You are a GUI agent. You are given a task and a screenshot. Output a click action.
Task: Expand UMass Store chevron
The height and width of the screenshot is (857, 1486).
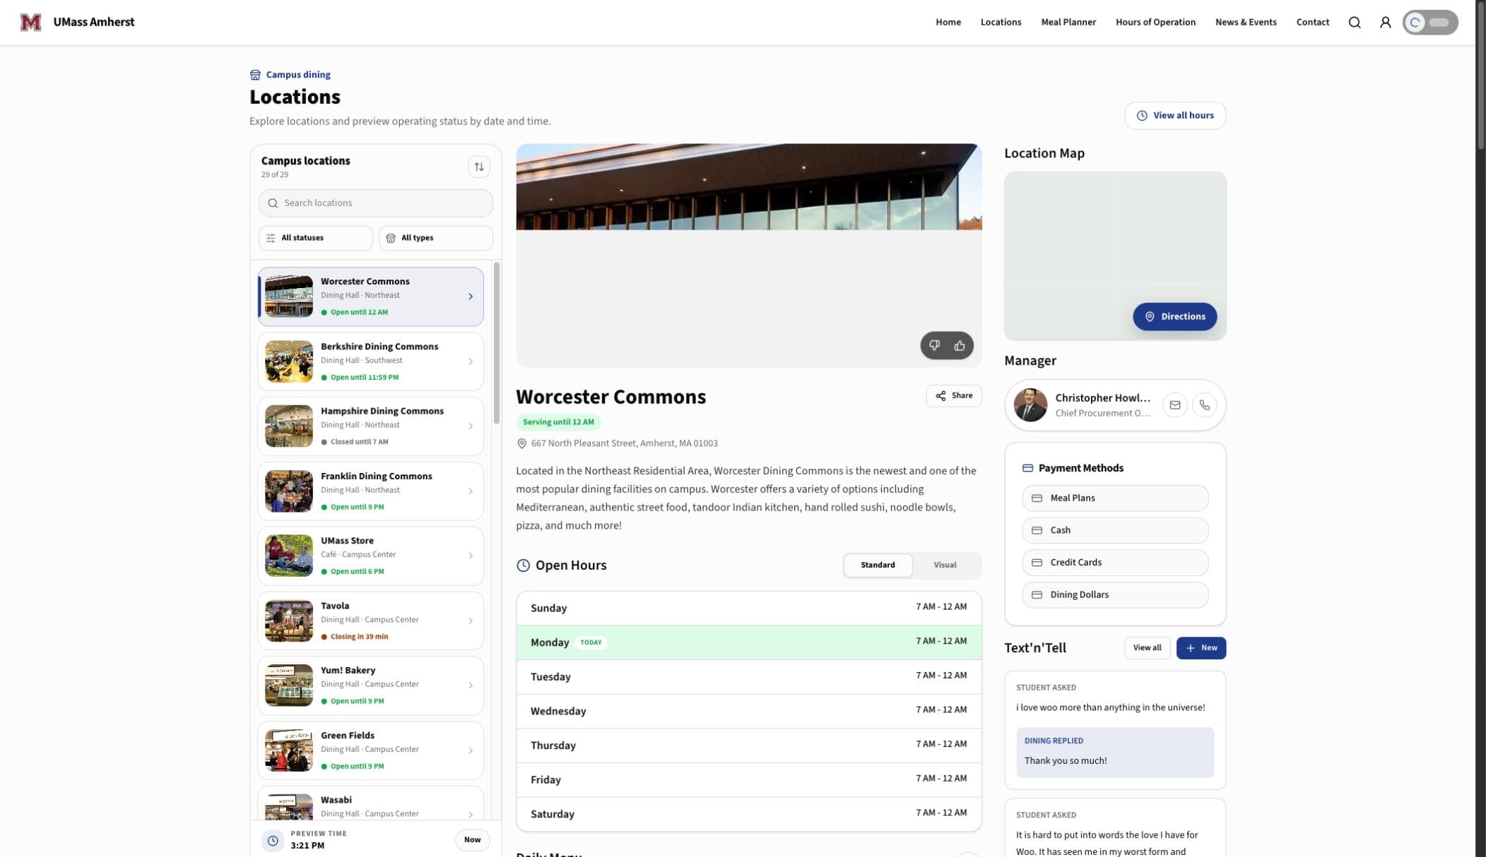[x=471, y=556]
